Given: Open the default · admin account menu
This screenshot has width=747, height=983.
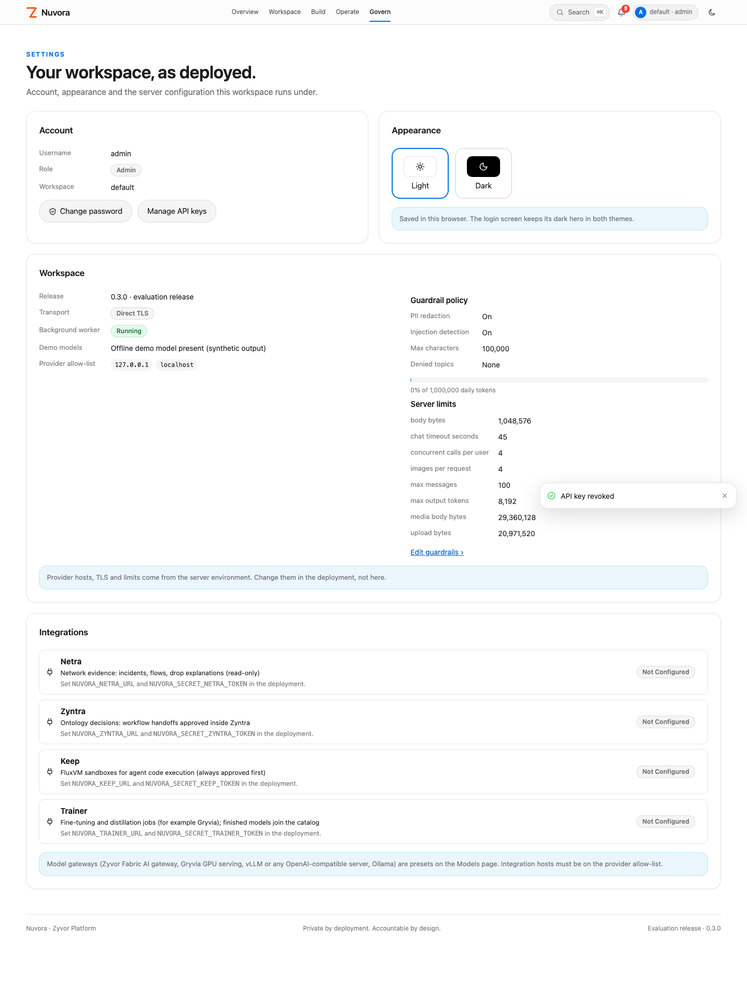Looking at the screenshot, I should click(x=666, y=12).
